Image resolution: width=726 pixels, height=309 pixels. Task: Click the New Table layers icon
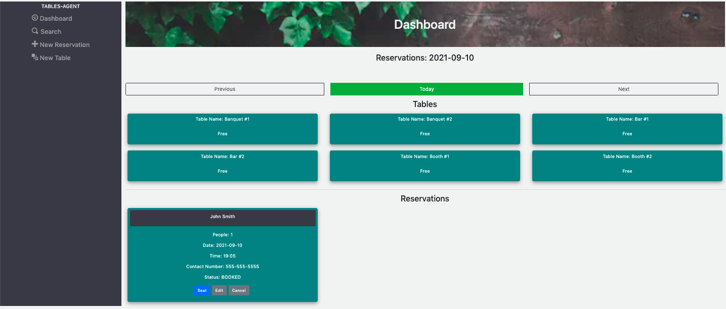[35, 57]
